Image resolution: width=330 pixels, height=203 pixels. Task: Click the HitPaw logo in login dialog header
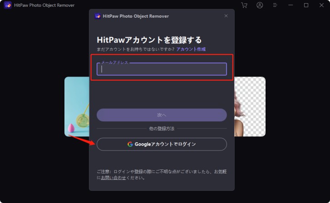click(98, 16)
